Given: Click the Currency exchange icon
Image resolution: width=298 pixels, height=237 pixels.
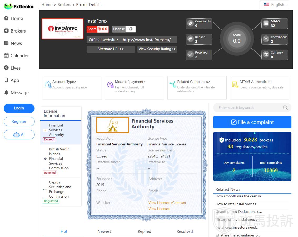Looking at the screenshot, I should tap(266, 55).
